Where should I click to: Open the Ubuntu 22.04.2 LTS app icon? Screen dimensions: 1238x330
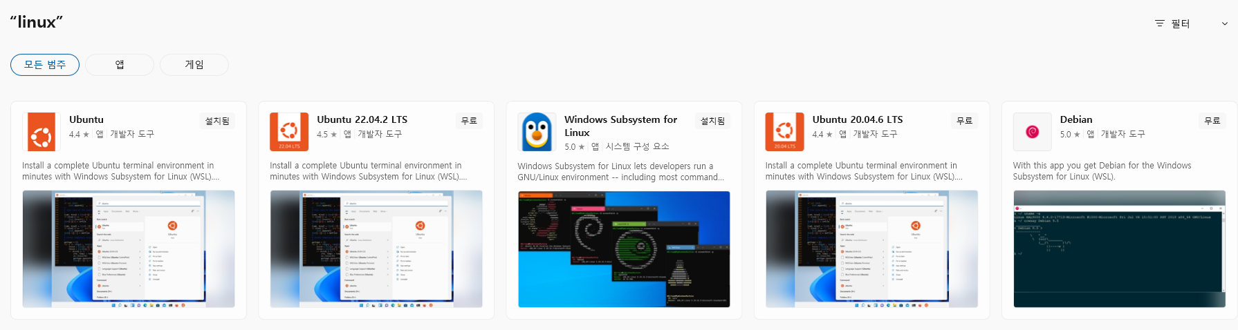point(289,132)
